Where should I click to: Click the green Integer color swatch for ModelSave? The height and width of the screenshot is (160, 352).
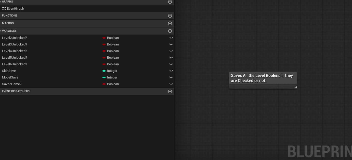[104, 77]
